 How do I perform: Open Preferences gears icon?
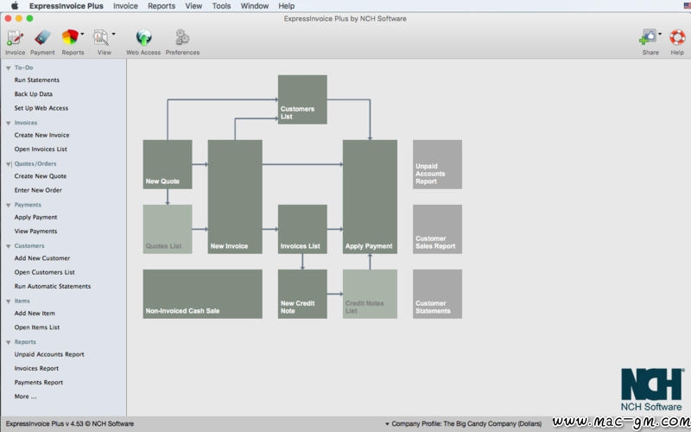click(x=182, y=38)
